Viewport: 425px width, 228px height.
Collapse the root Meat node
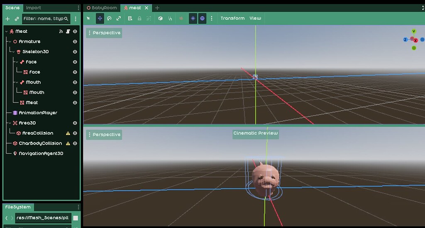[7, 32]
